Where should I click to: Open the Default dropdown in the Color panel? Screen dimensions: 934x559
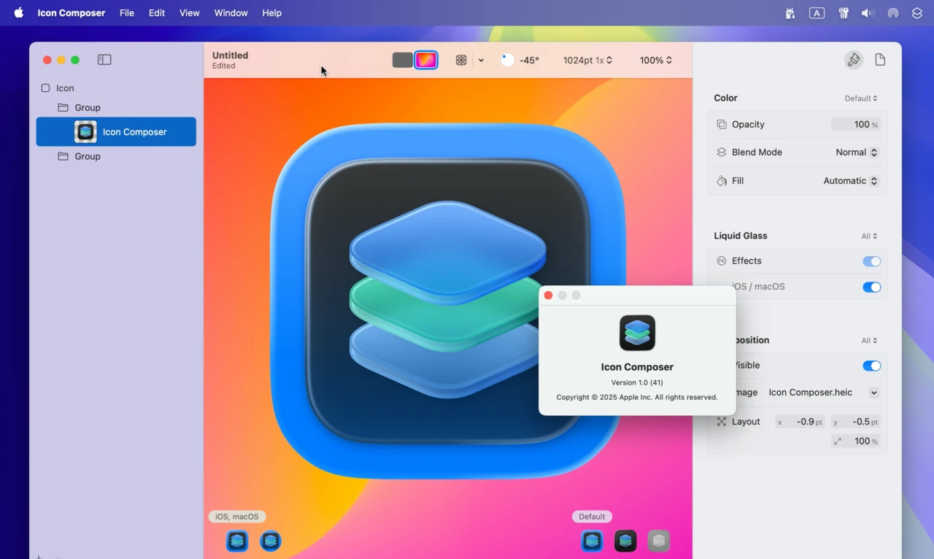point(860,98)
